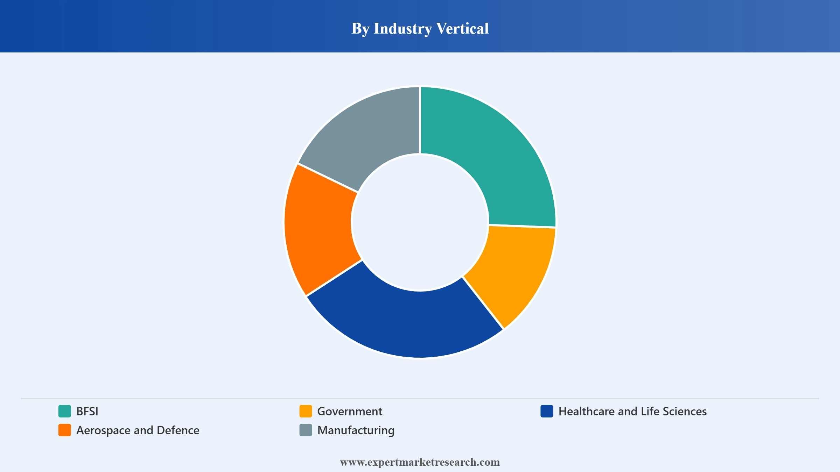The height and width of the screenshot is (472, 840).
Task: Click the dark blue Healthcare legend swatch
Action: coord(547,411)
